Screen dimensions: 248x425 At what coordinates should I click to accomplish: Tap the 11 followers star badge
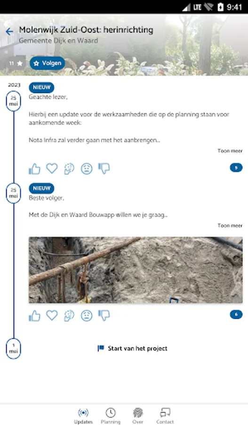click(16, 63)
